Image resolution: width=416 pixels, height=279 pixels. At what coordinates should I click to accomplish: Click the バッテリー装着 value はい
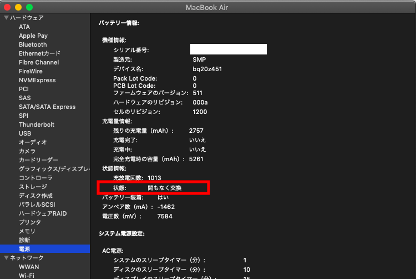tap(163, 197)
